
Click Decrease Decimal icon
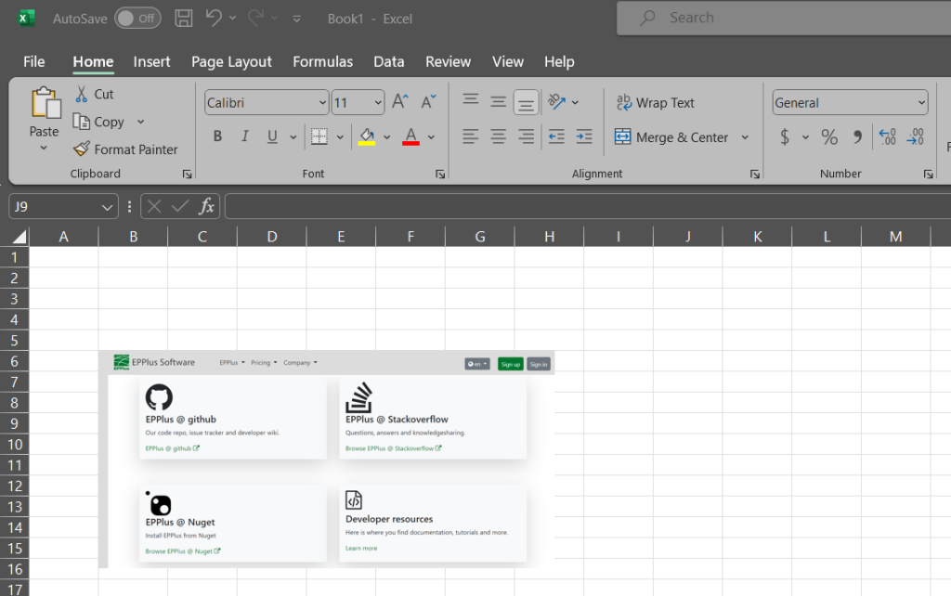point(915,137)
